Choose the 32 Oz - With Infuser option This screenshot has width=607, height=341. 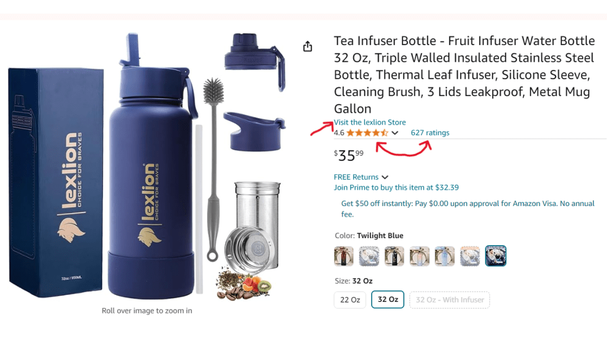tap(449, 300)
